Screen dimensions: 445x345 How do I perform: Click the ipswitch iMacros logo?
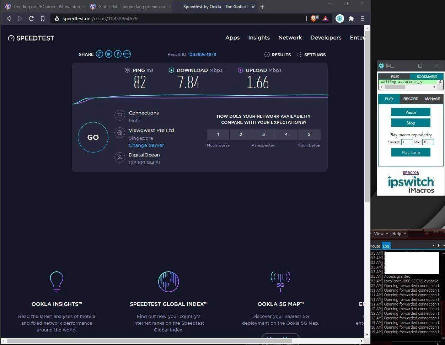click(411, 185)
